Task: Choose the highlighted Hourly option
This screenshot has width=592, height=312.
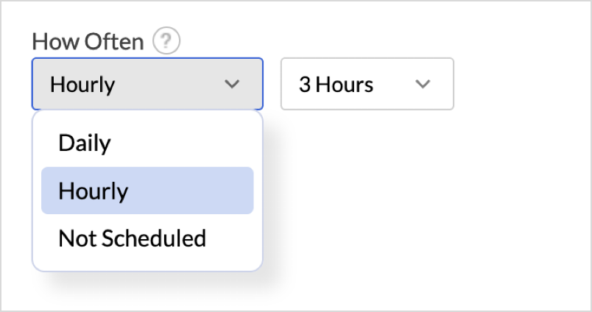Action: tap(94, 191)
